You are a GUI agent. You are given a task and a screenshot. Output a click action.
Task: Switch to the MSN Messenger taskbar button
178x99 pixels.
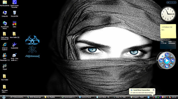[x=35, y=97]
